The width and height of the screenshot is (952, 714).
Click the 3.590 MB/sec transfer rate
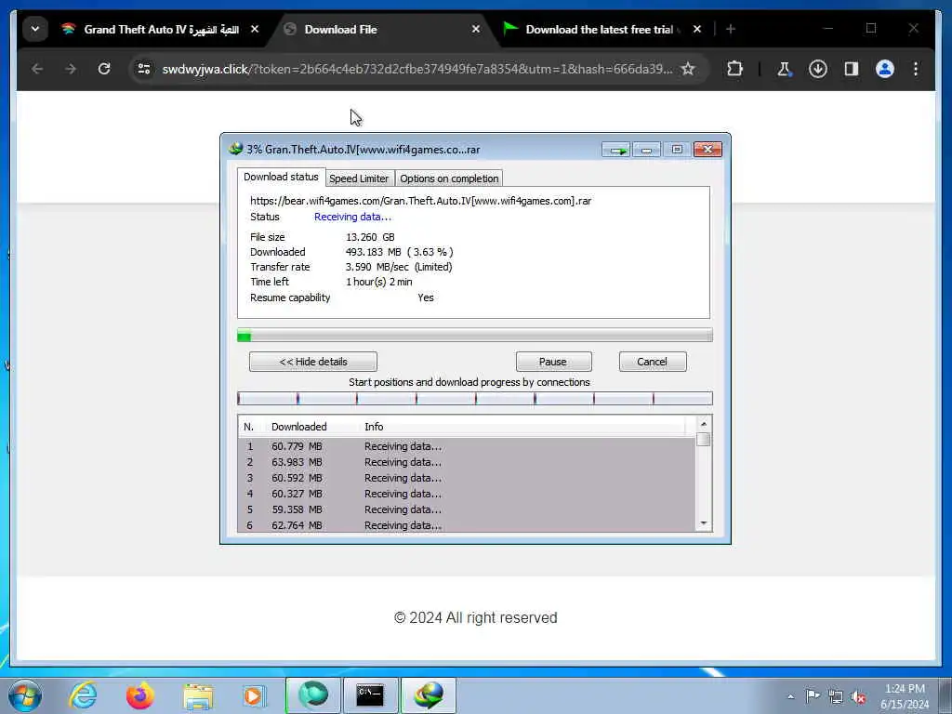[x=399, y=267]
